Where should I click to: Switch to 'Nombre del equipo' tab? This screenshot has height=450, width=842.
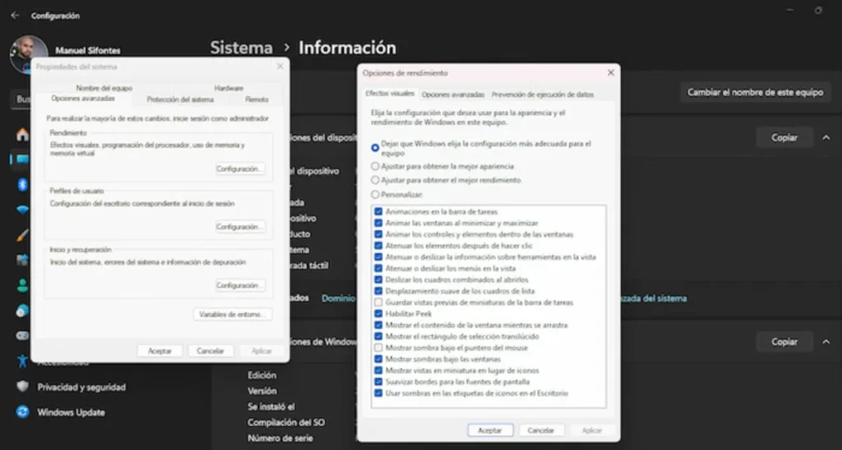[104, 88]
